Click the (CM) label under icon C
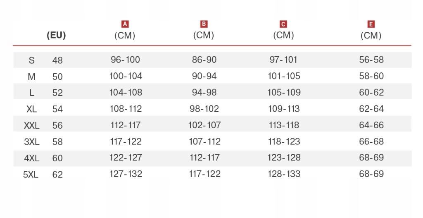The width and height of the screenshot is (423, 218). [283, 35]
